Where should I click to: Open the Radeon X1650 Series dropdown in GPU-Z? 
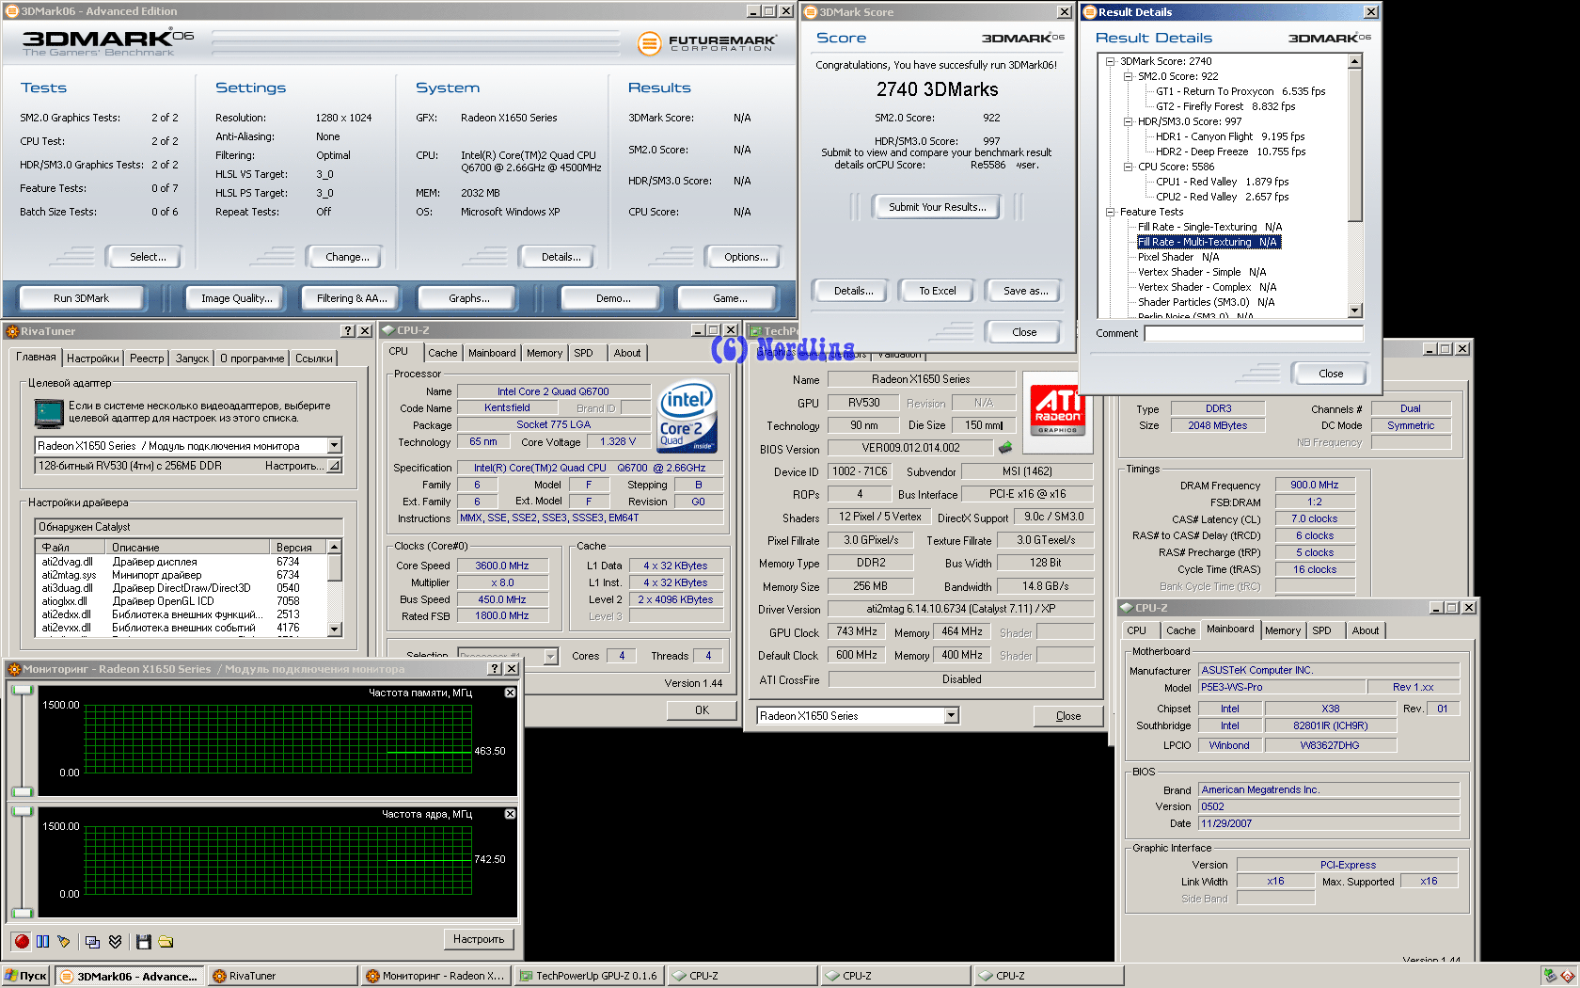[x=951, y=716]
